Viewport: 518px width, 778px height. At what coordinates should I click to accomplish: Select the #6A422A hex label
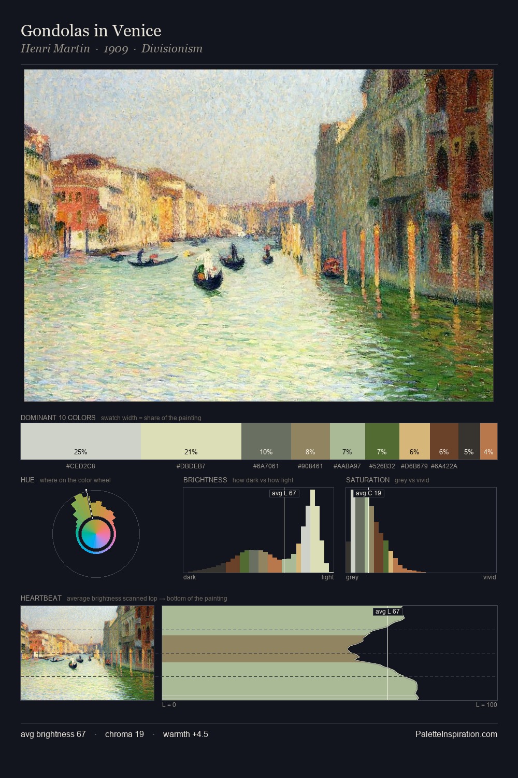click(x=444, y=466)
